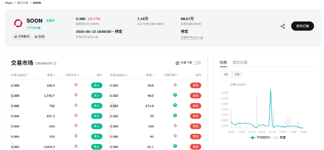
Task: Click 买入 for the 0.390 / 782 order
Action: [x=97, y=106]
